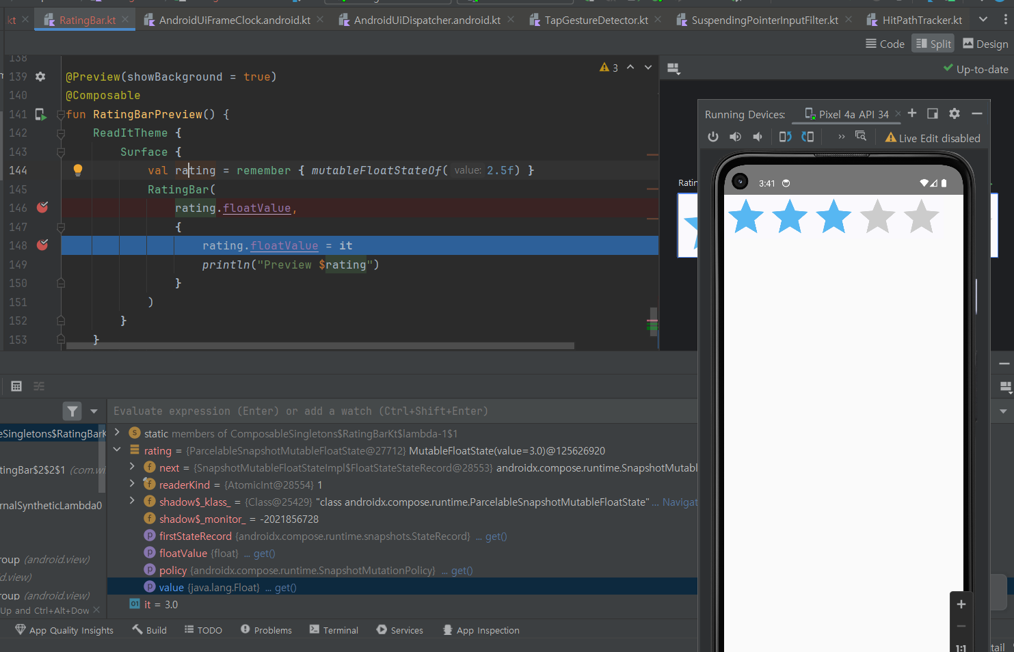This screenshot has height=652, width=1014.
Task: Tap the first star in the emulator
Action: 746,217
